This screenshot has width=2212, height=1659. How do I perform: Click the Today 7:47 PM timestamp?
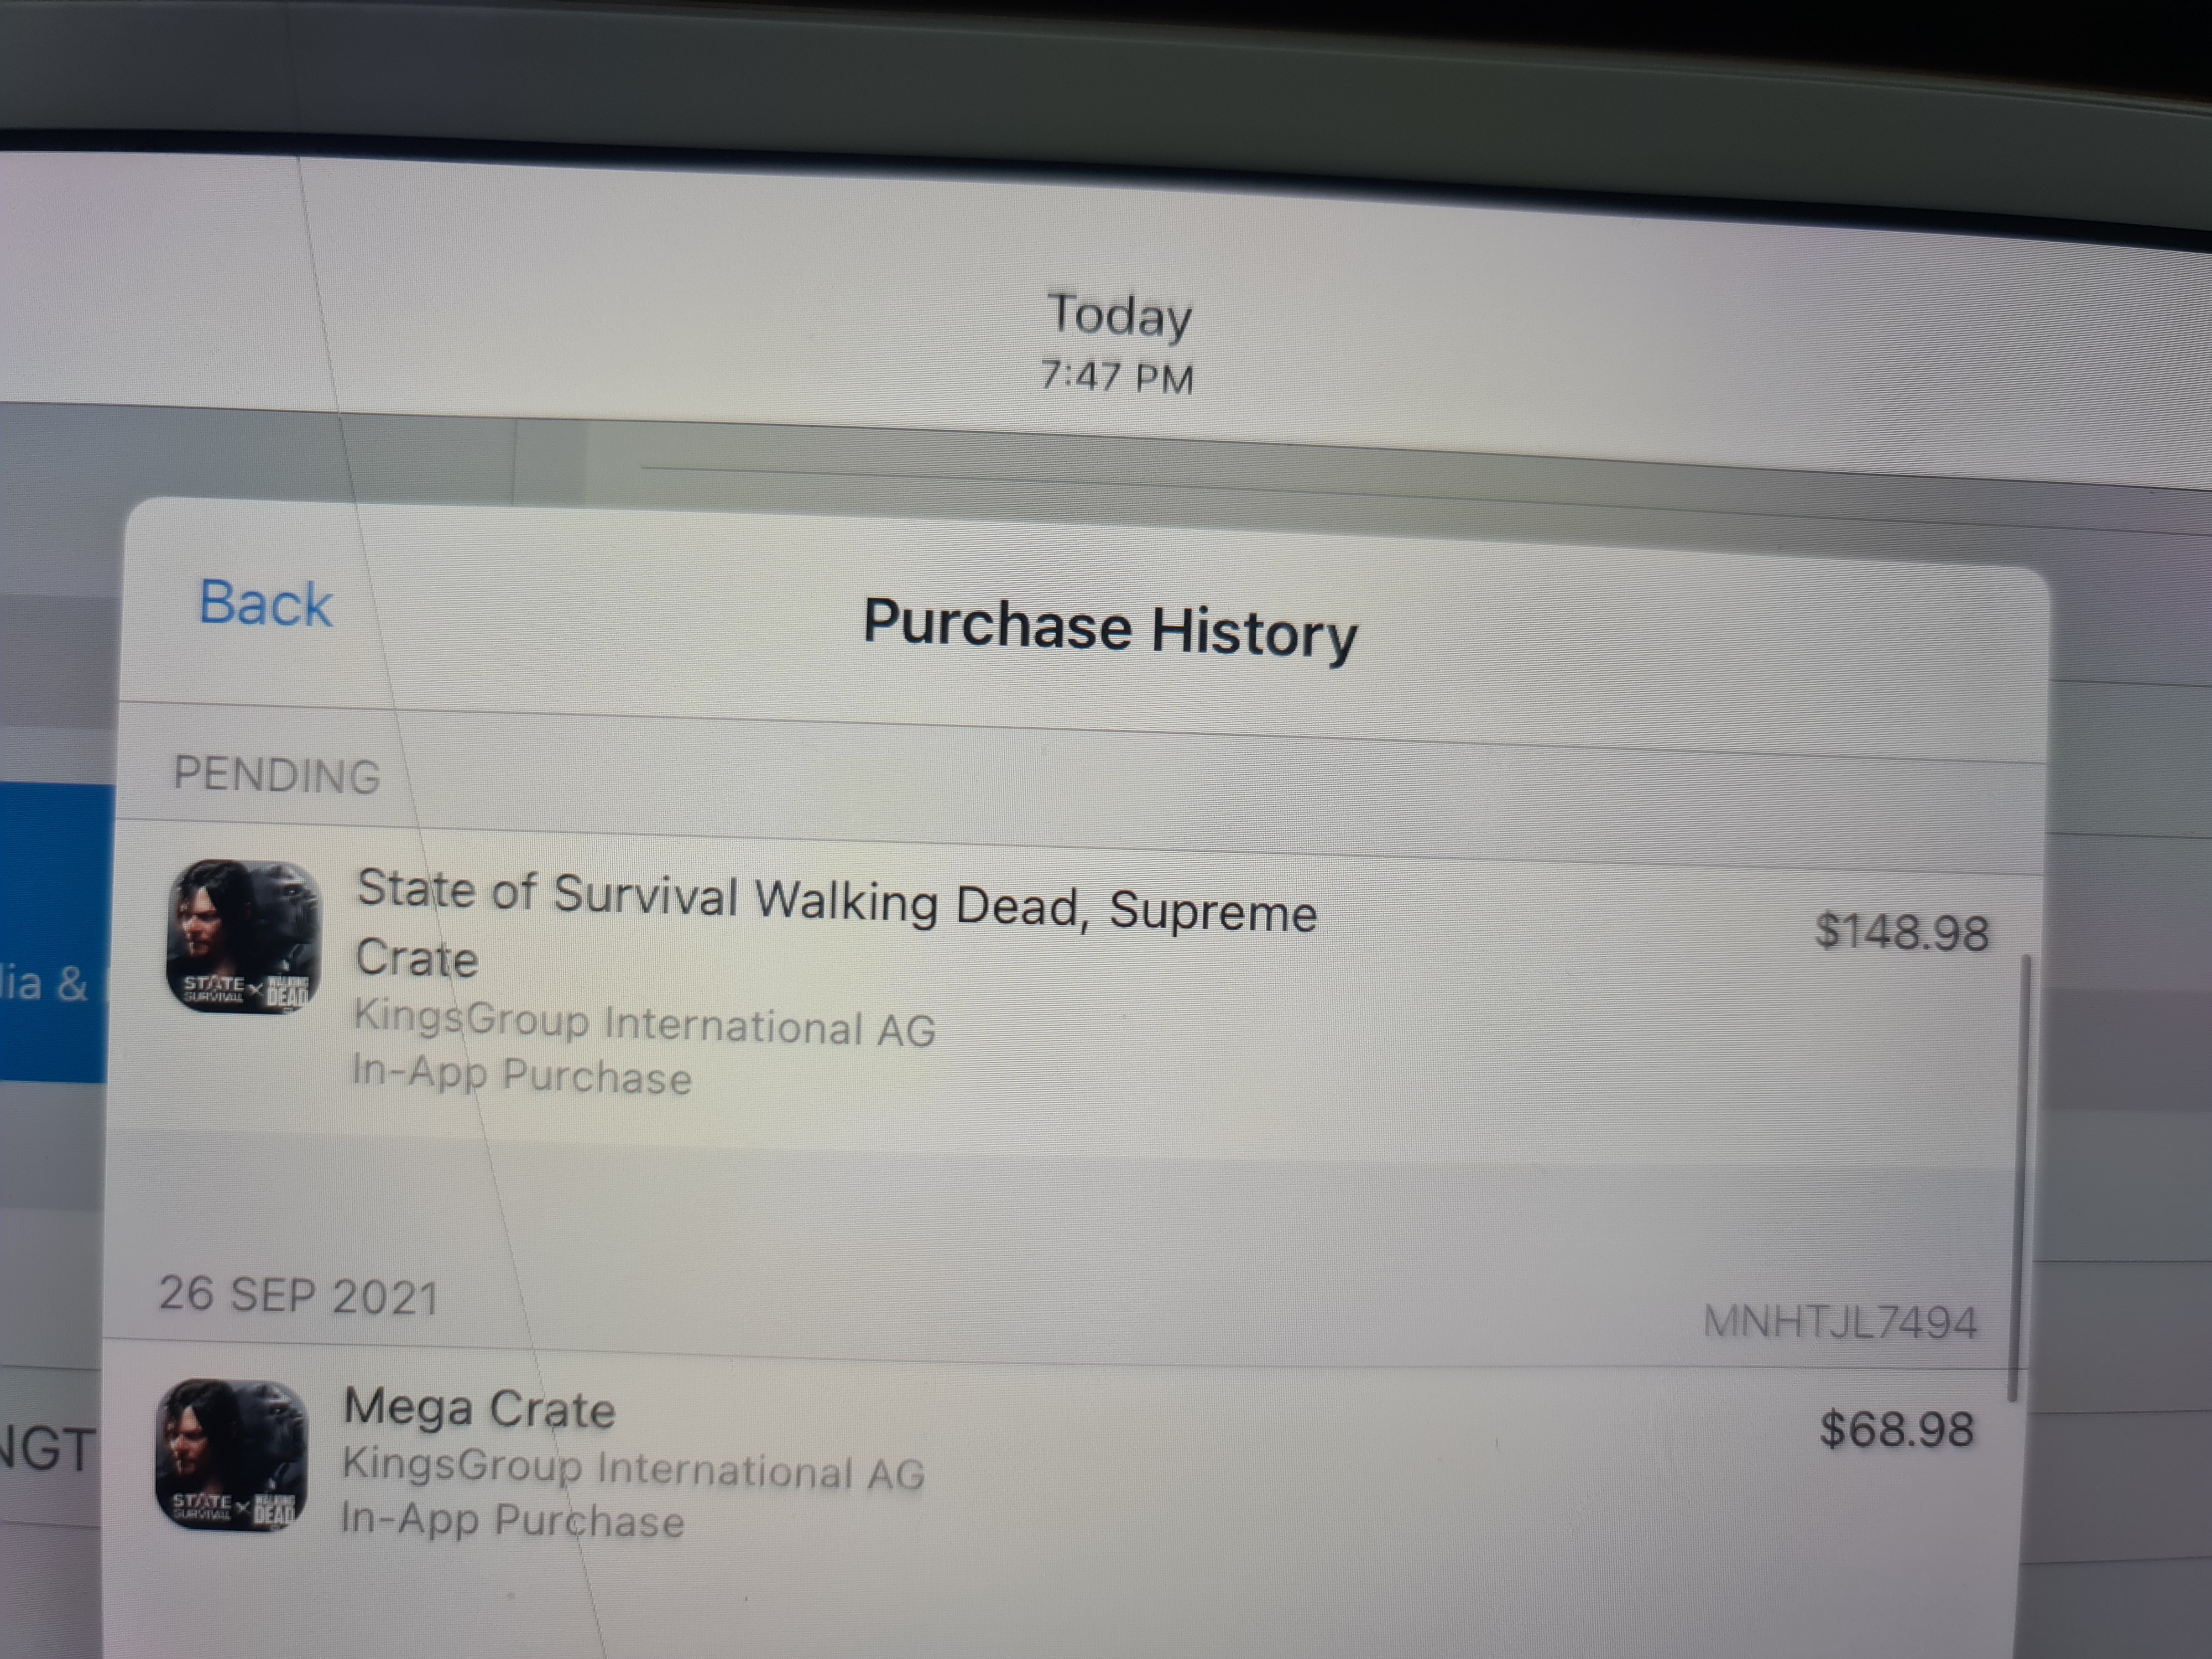point(1118,343)
